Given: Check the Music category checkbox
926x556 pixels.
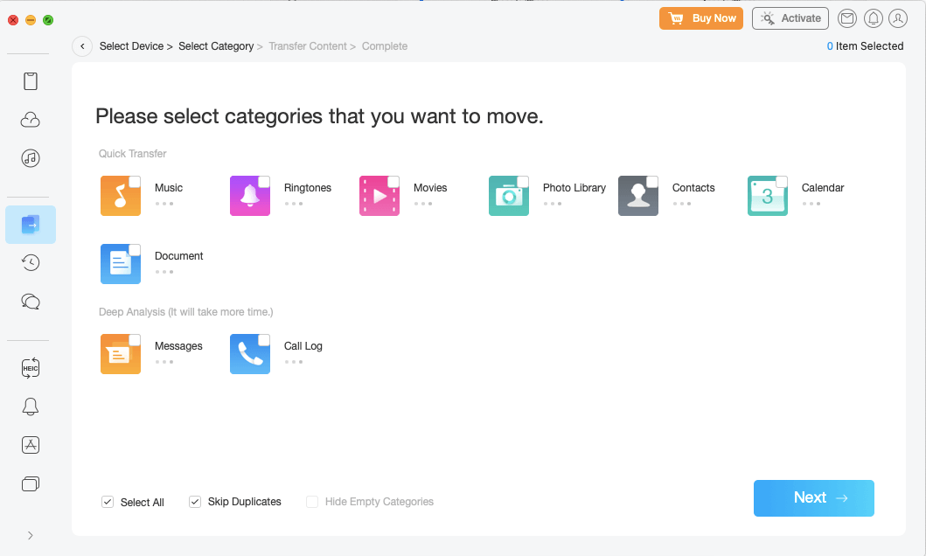Looking at the screenshot, I should (x=135, y=182).
